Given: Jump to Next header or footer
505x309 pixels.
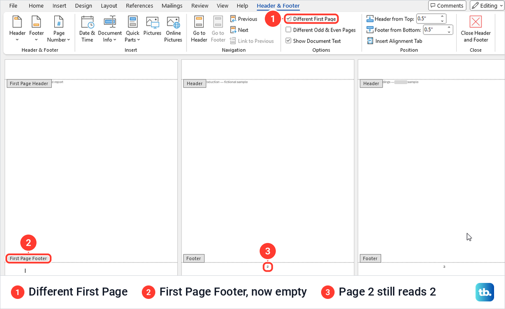Looking at the screenshot, I should pyautogui.click(x=239, y=30).
